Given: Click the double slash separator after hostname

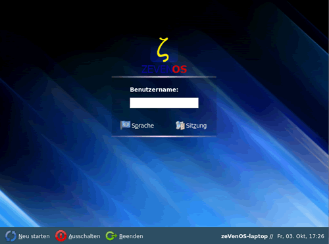Looking at the screenshot, I should [x=272, y=236].
